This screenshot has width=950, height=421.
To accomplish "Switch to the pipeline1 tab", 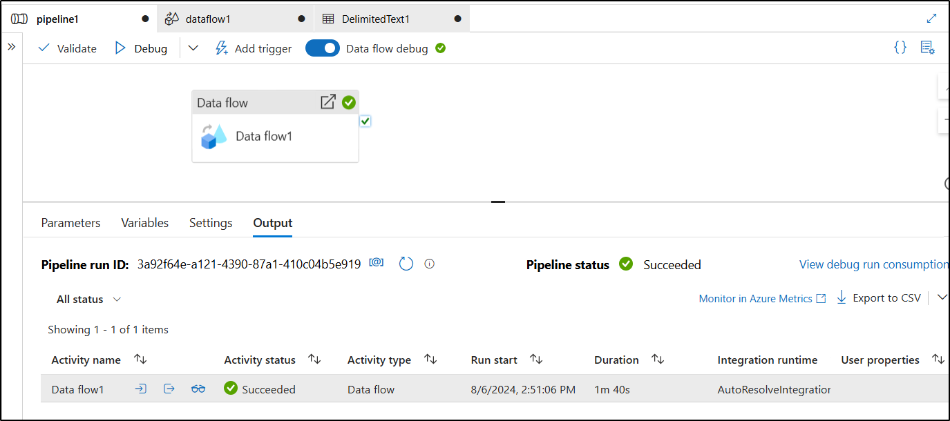I will [79, 19].
